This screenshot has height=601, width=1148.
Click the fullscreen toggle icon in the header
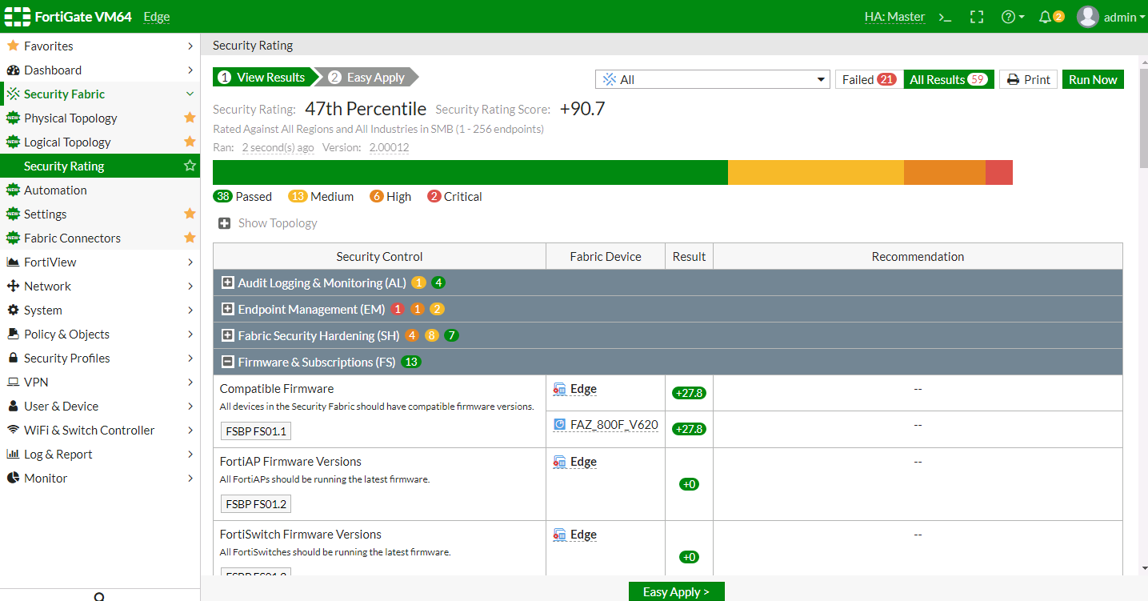tap(977, 16)
